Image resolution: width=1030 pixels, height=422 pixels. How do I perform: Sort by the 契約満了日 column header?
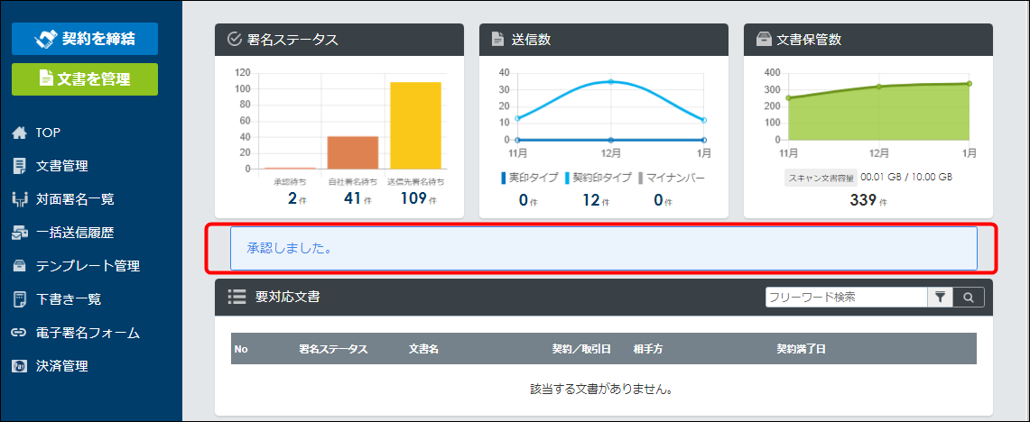pyautogui.click(x=801, y=349)
